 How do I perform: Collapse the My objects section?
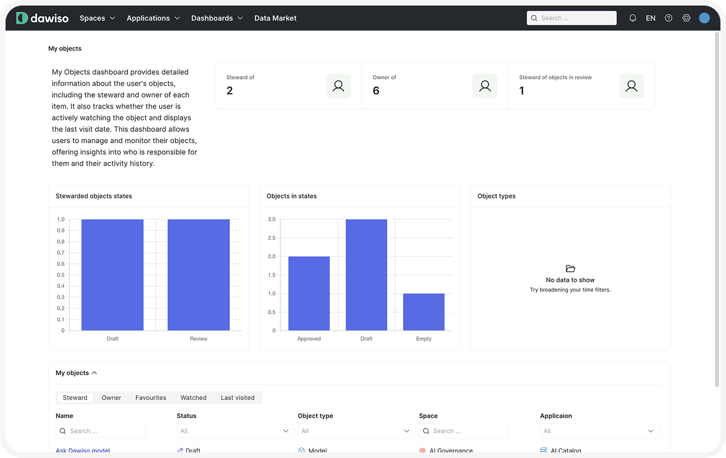point(94,373)
